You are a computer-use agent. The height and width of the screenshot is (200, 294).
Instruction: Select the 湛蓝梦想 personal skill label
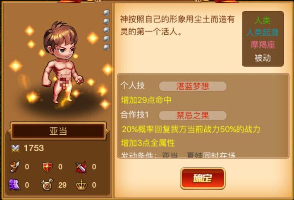click(x=193, y=86)
